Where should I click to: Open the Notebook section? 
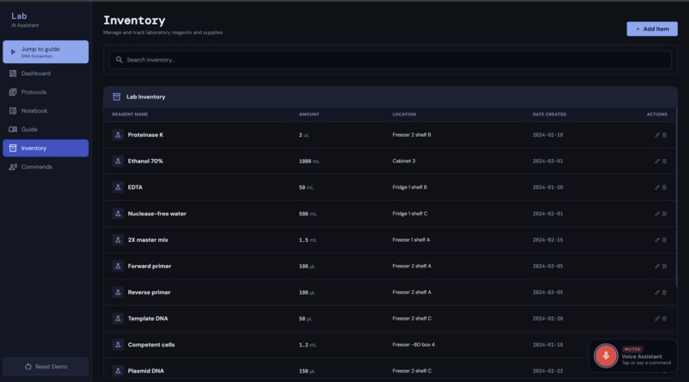pyautogui.click(x=45, y=110)
